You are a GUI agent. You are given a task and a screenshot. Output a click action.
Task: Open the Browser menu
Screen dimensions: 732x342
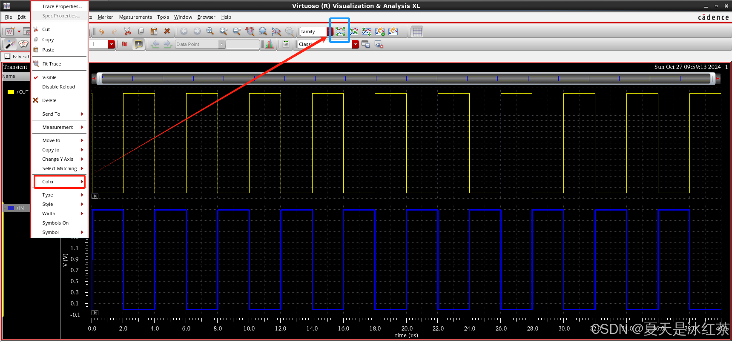[x=206, y=17]
